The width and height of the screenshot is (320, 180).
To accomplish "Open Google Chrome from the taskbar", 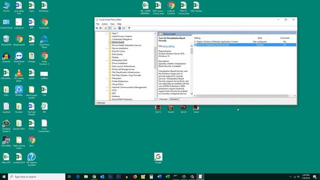I will (x=94, y=176).
